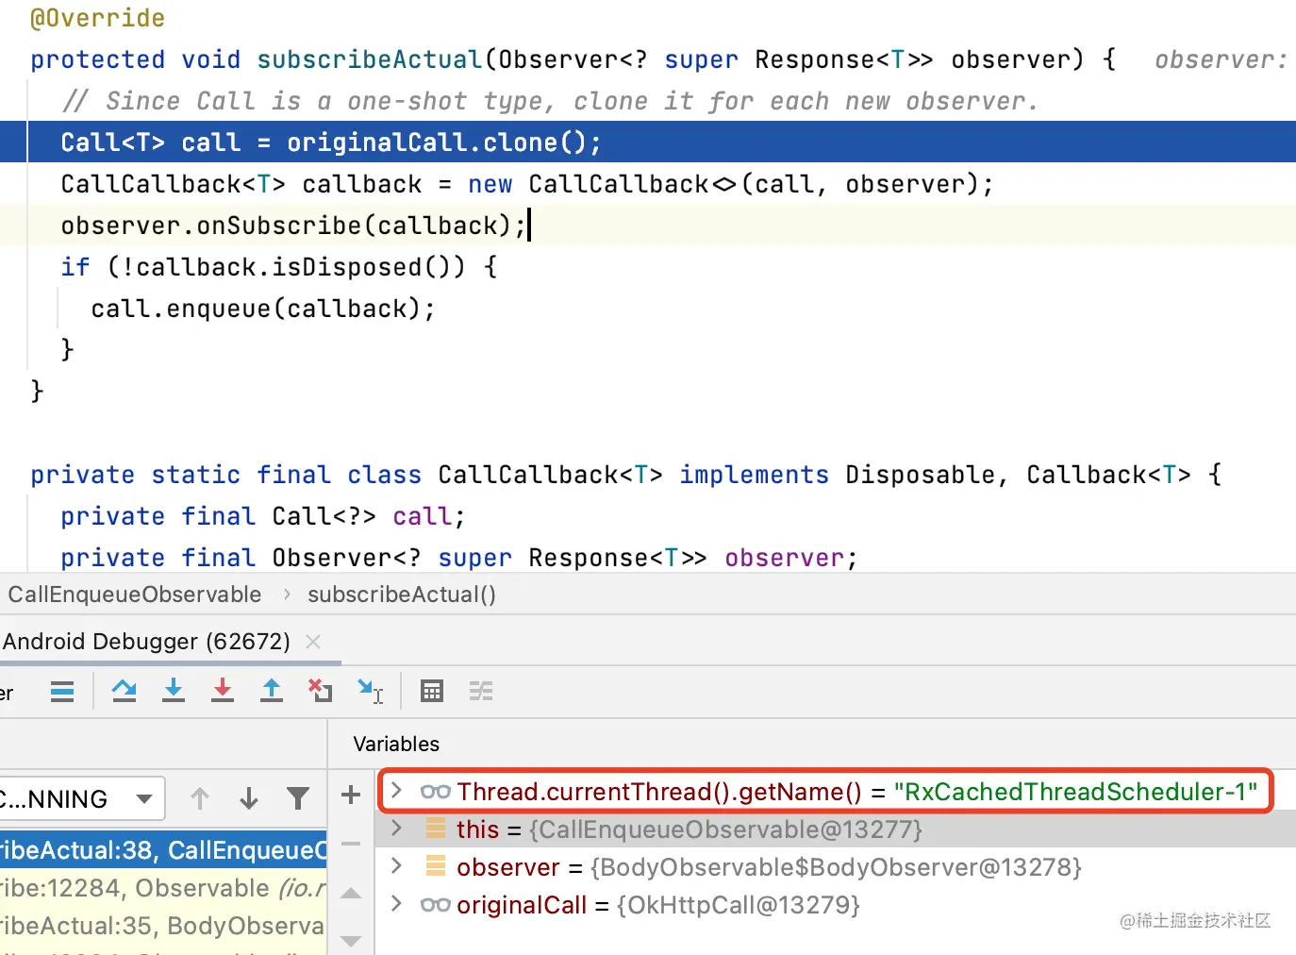Close the Android Debugger tab
This screenshot has width=1296, height=955.
tap(313, 642)
